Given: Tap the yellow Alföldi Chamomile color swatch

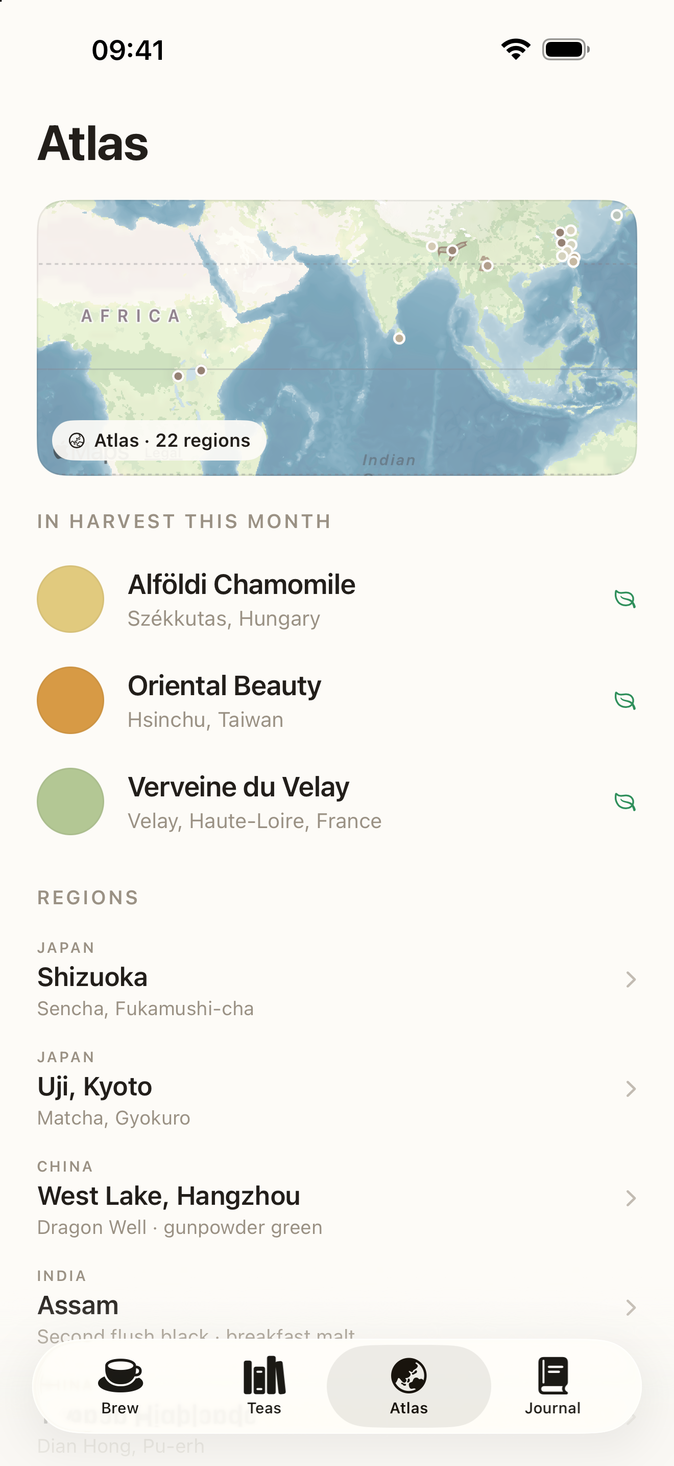Looking at the screenshot, I should point(70,599).
